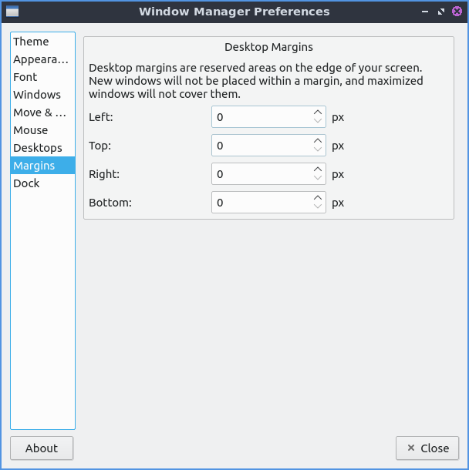Decrease the Right margin with down arrow
Viewport: 469px width, 470px height.
coord(318,179)
